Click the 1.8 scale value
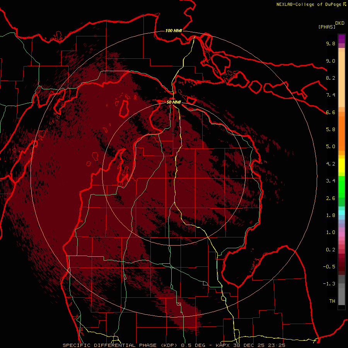This screenshot has height=348, width=348. (x=331, y=215)
